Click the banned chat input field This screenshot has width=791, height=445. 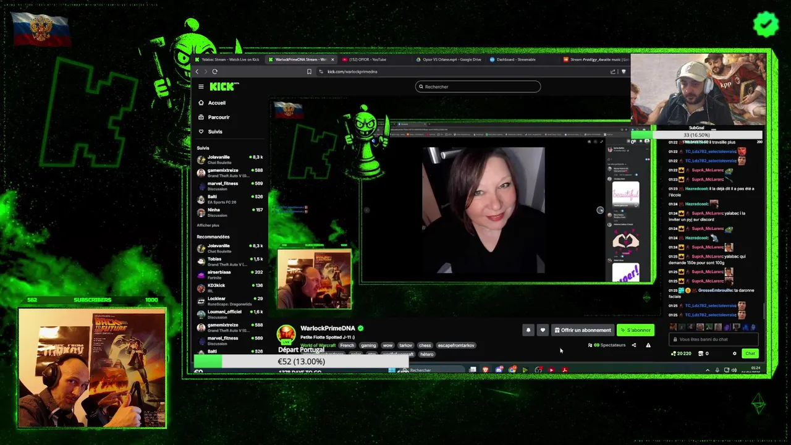click(x=714, y=339)
